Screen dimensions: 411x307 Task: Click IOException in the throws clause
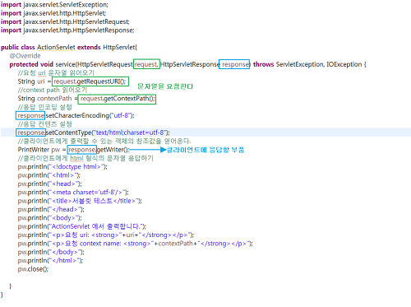point(344,64)
